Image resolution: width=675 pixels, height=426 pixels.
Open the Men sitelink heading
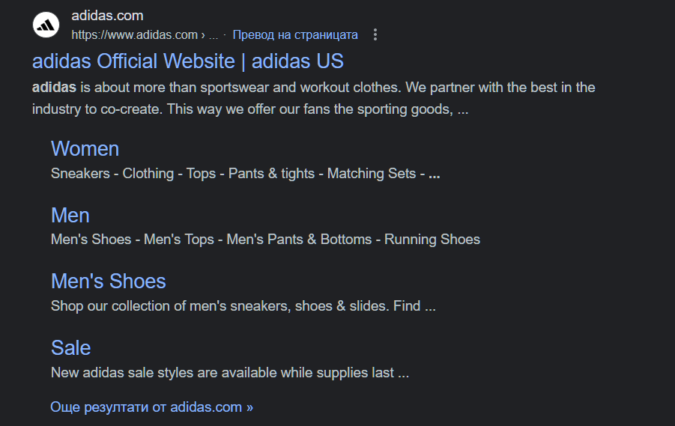point(70,215)
